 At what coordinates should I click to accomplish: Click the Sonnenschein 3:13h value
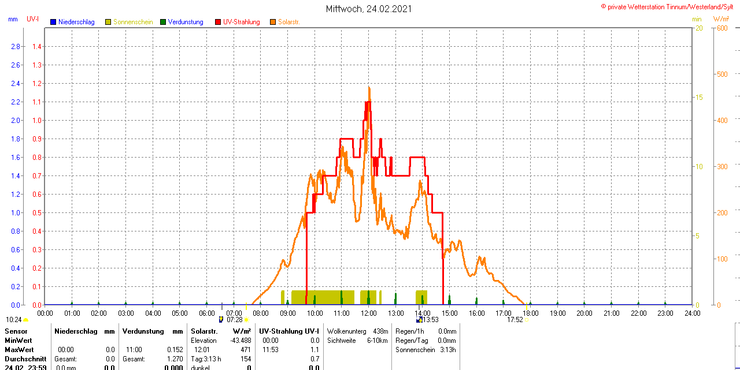pos(425,350)
